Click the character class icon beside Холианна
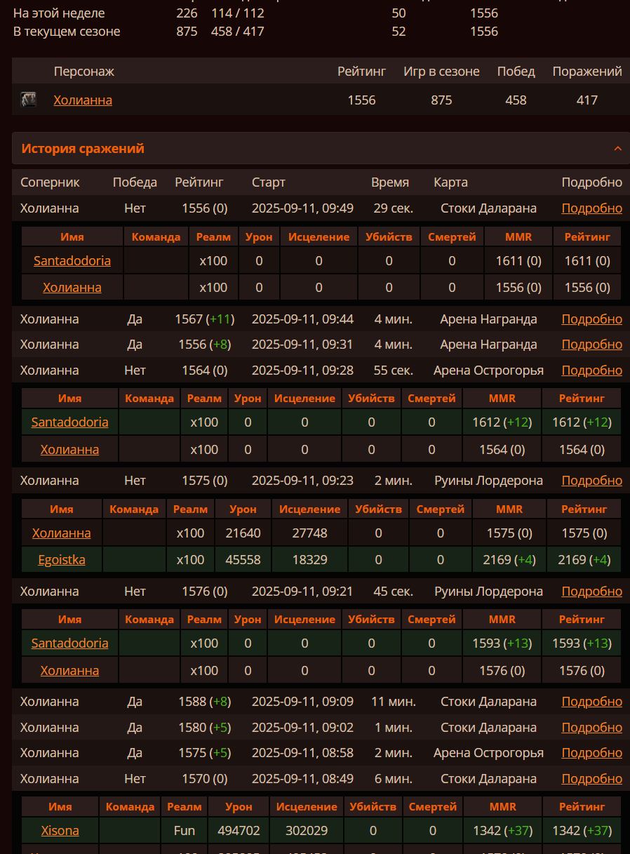 [28, 100]
